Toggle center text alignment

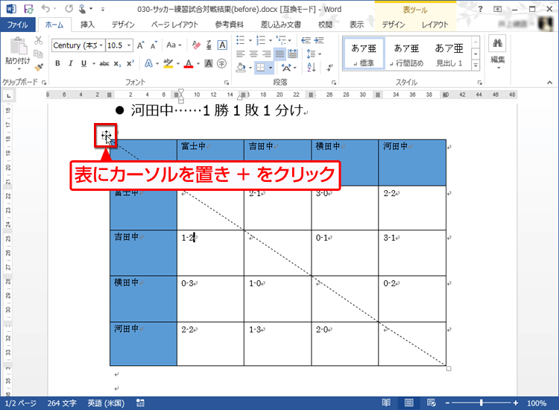(253, 54)
